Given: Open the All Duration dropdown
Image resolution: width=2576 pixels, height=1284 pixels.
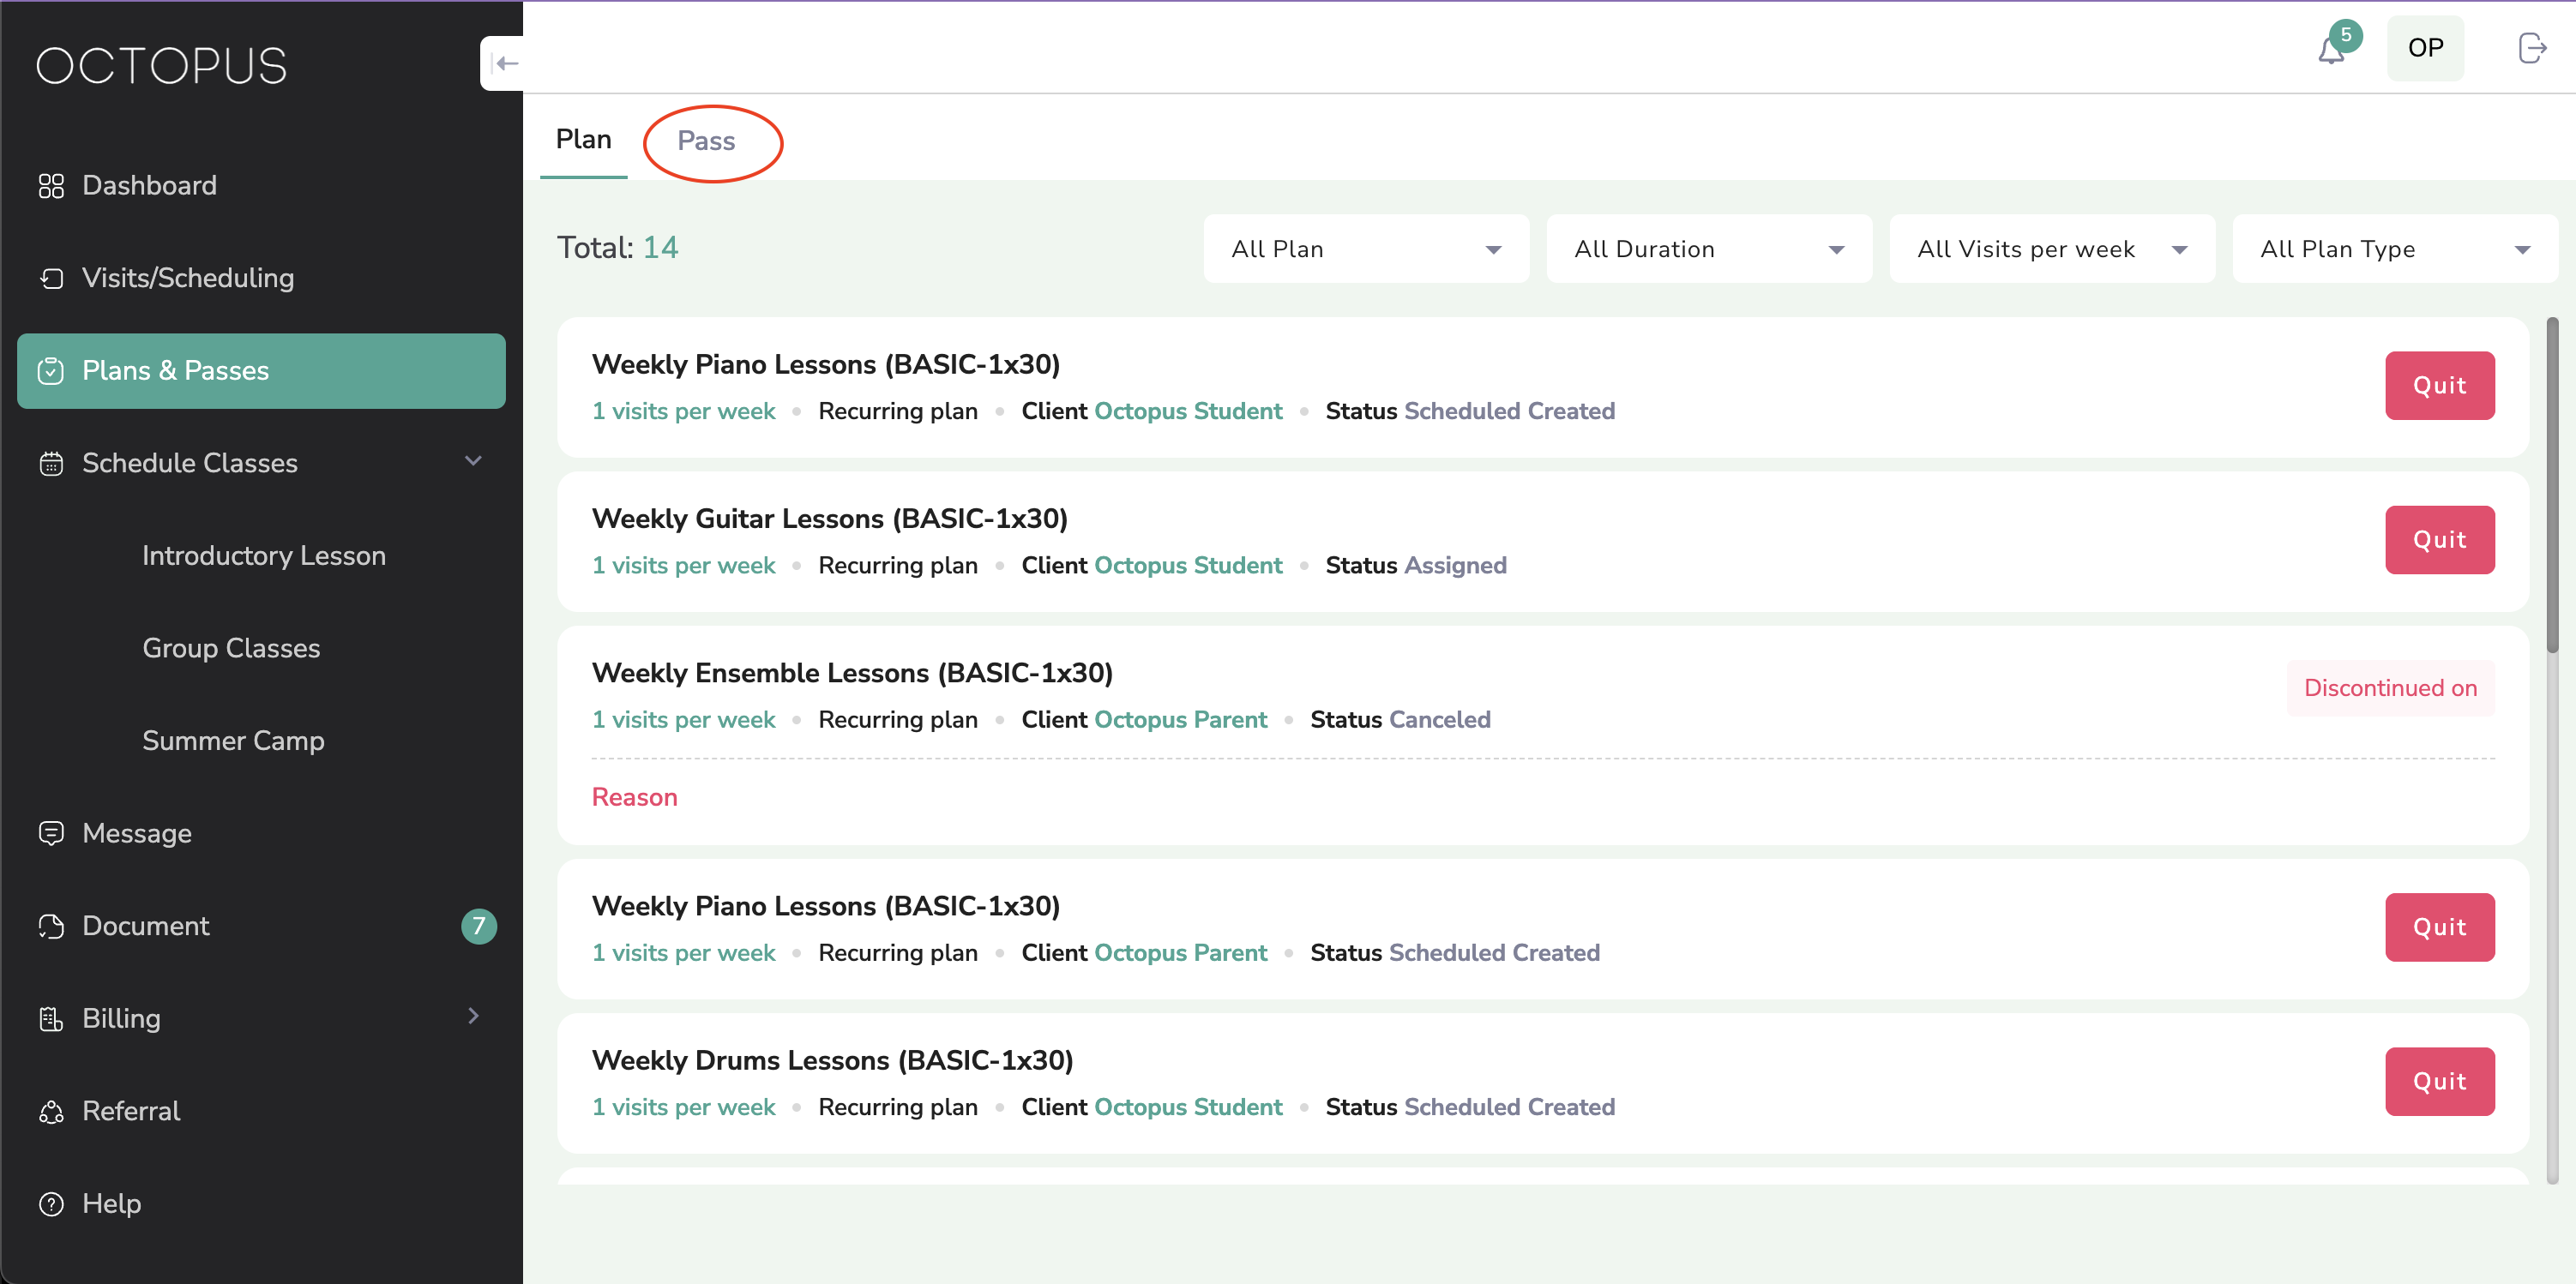Looking at the screenshot, I should (x=1708, y=249).
